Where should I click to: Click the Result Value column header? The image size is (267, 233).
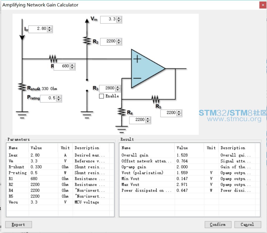pyautogui.click(x=189, y=148)
